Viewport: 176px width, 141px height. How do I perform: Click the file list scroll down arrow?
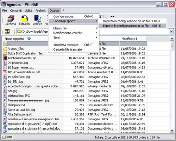pos(172,130)
